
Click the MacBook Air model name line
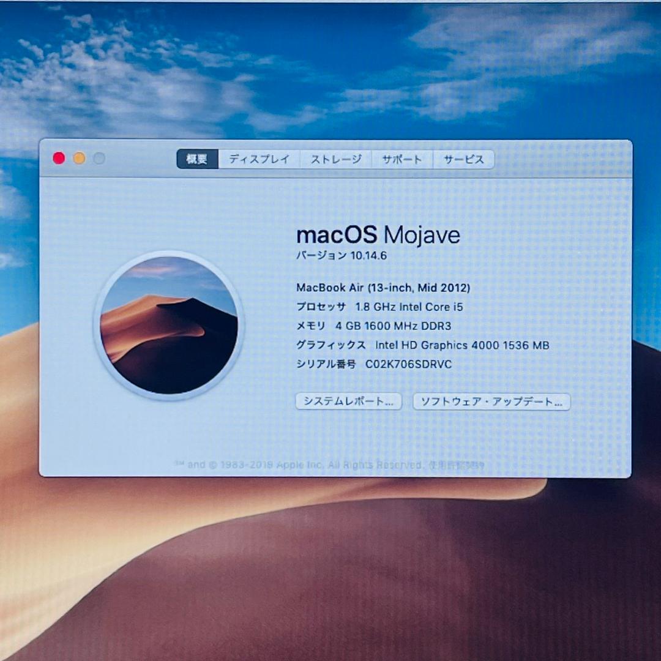(x=385, y=287)
